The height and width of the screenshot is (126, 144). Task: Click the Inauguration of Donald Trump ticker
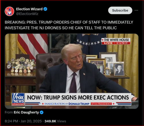point(67,104)
